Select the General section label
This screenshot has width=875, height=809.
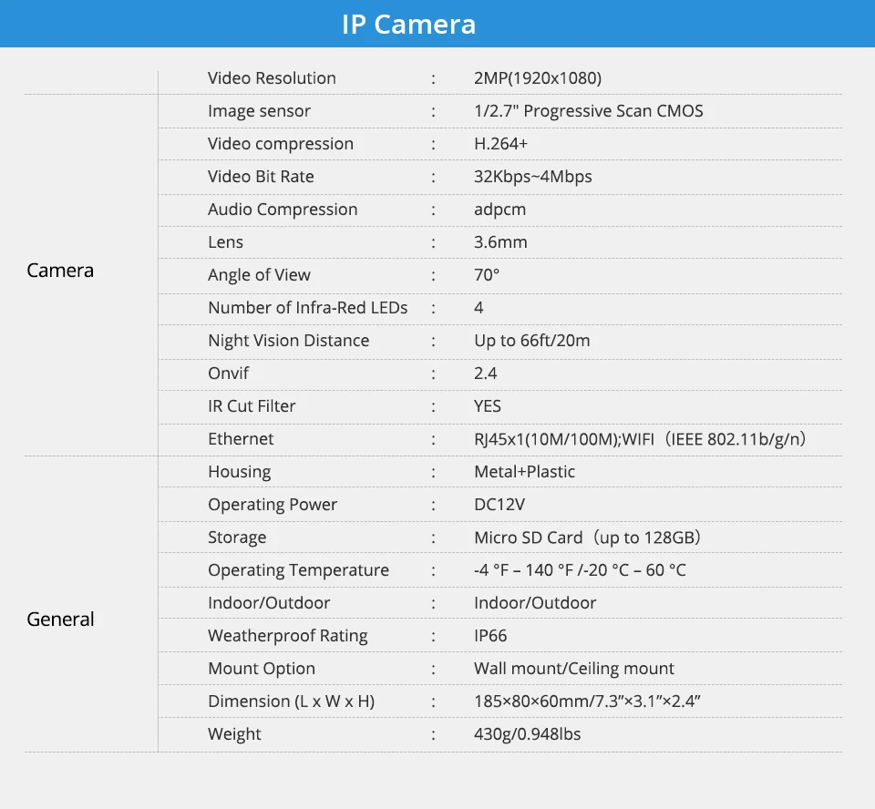(x=60, y=620)
